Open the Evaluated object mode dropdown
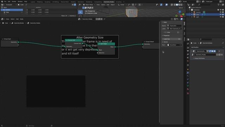225x127 pixels. tap(11, 5)
